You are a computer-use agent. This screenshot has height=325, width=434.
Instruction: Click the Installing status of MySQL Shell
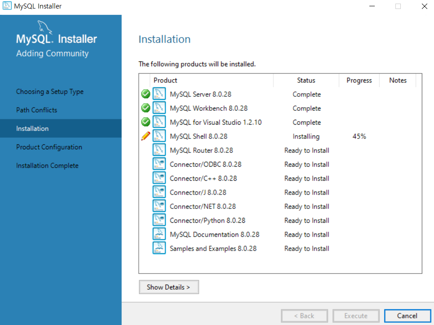(x=306, y=137)
